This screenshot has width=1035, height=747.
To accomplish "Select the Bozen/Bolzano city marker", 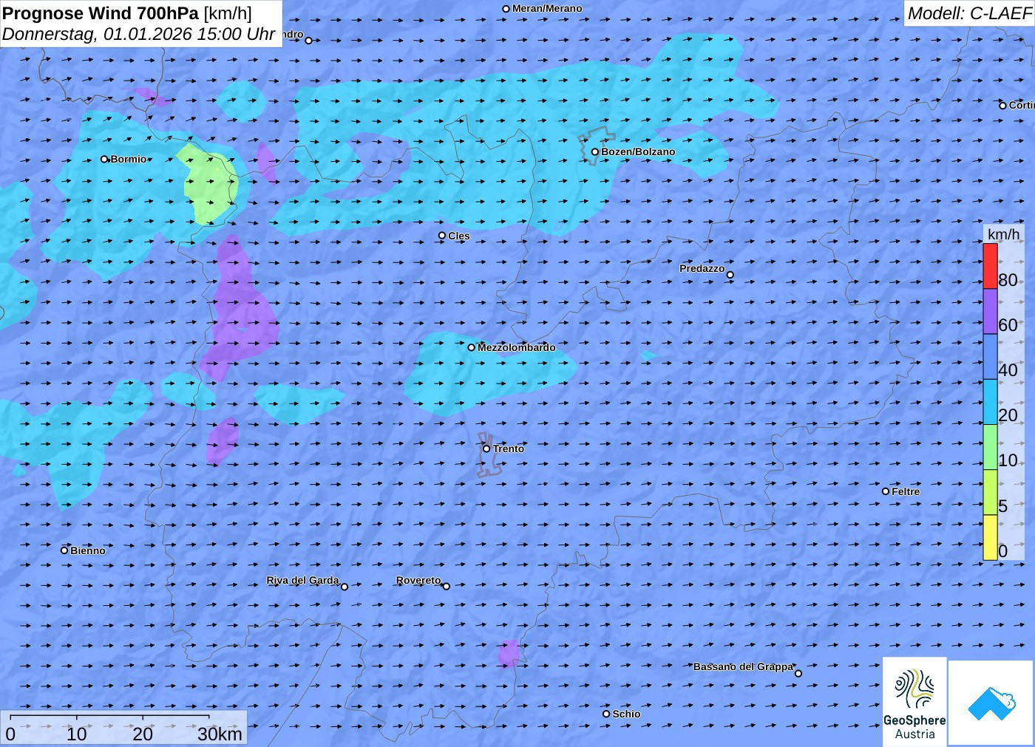I will 594,152.
